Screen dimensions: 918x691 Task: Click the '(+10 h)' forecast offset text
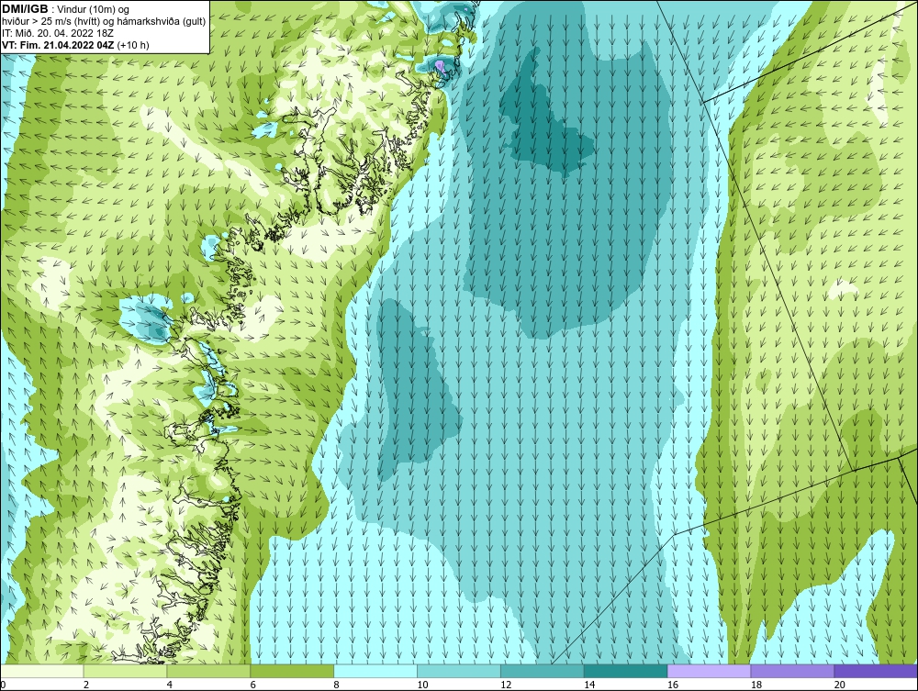click(133, 45)
